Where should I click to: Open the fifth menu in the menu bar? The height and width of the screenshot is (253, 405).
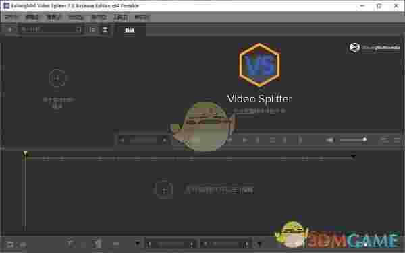tap(99, 17)
